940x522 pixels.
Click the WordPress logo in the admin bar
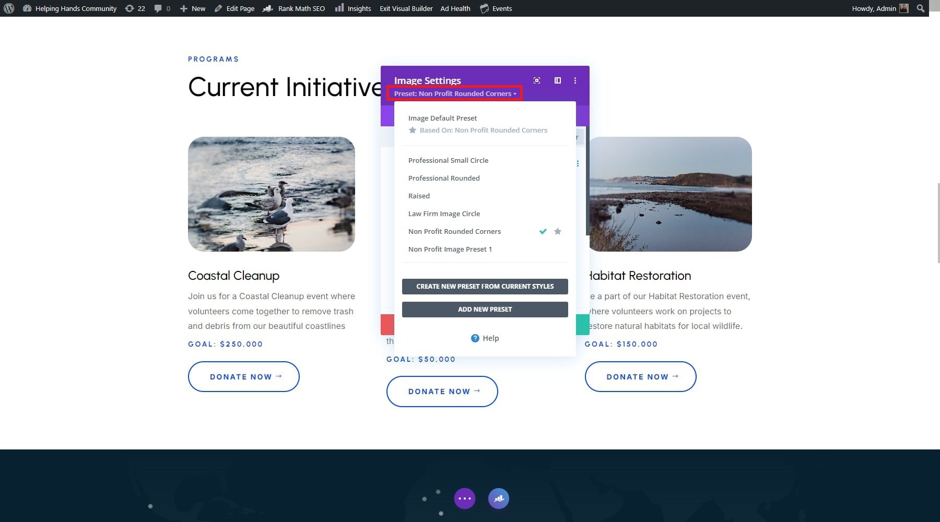[x=8, y=8]
